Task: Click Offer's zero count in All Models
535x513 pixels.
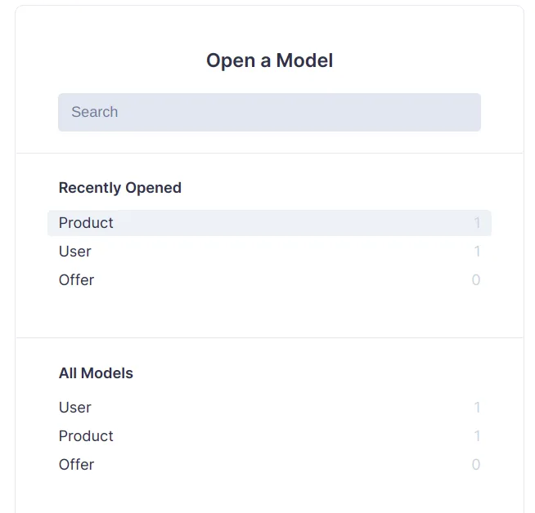Action: point(476,465)
